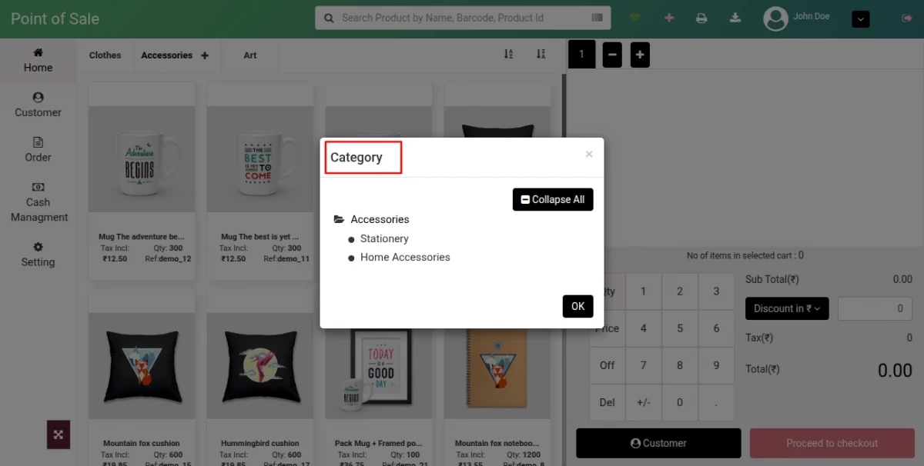The height and width of the screenshot is (466, 924).
Task: Click numpad key 9
Action: pos(716,365)
